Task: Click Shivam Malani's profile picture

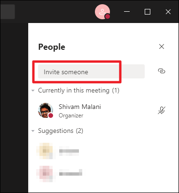Action: coord(46,110)
